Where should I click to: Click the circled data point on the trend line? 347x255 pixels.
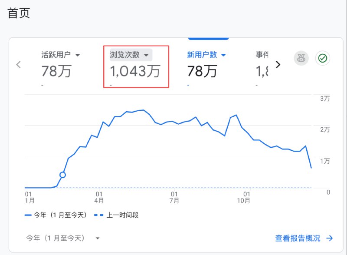click(62, 174)
